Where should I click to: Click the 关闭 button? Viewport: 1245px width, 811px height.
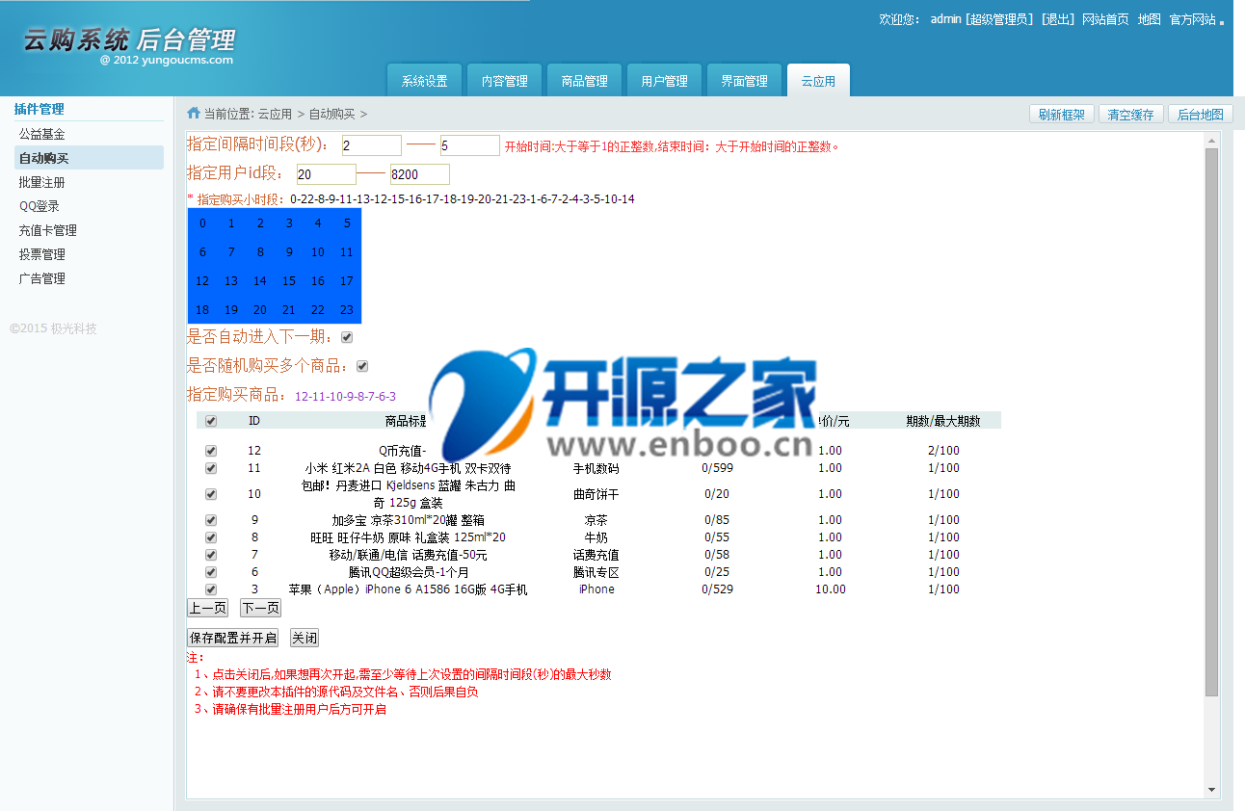305,638
